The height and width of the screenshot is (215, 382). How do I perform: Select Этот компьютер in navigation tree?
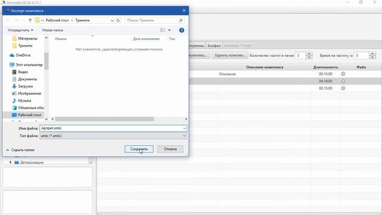(26, 65)
